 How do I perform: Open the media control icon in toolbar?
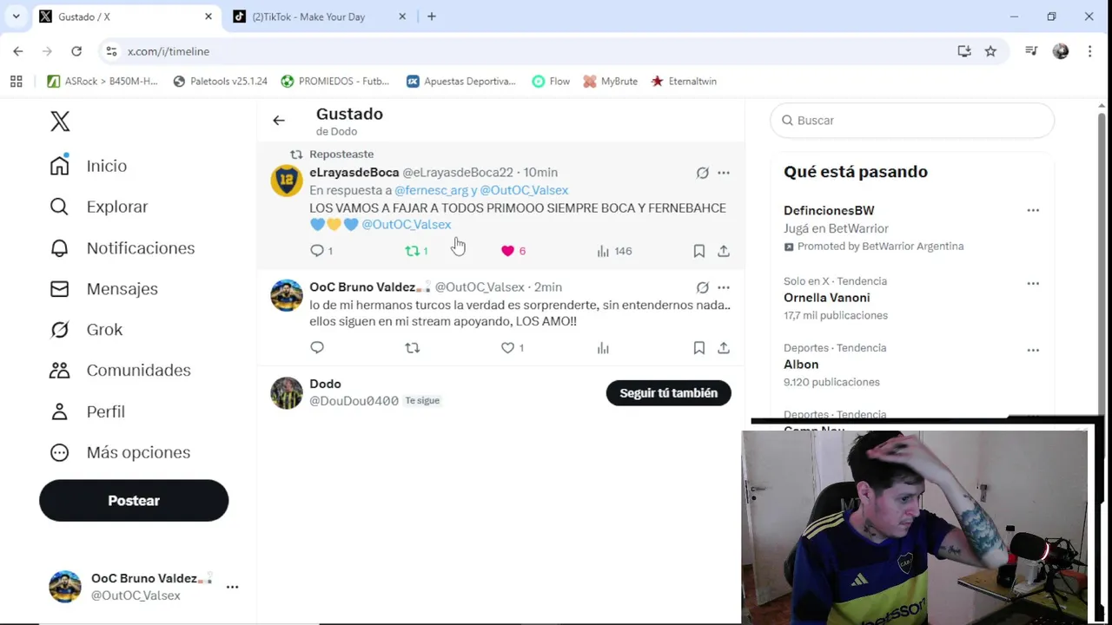click(x=1031, y=51)
